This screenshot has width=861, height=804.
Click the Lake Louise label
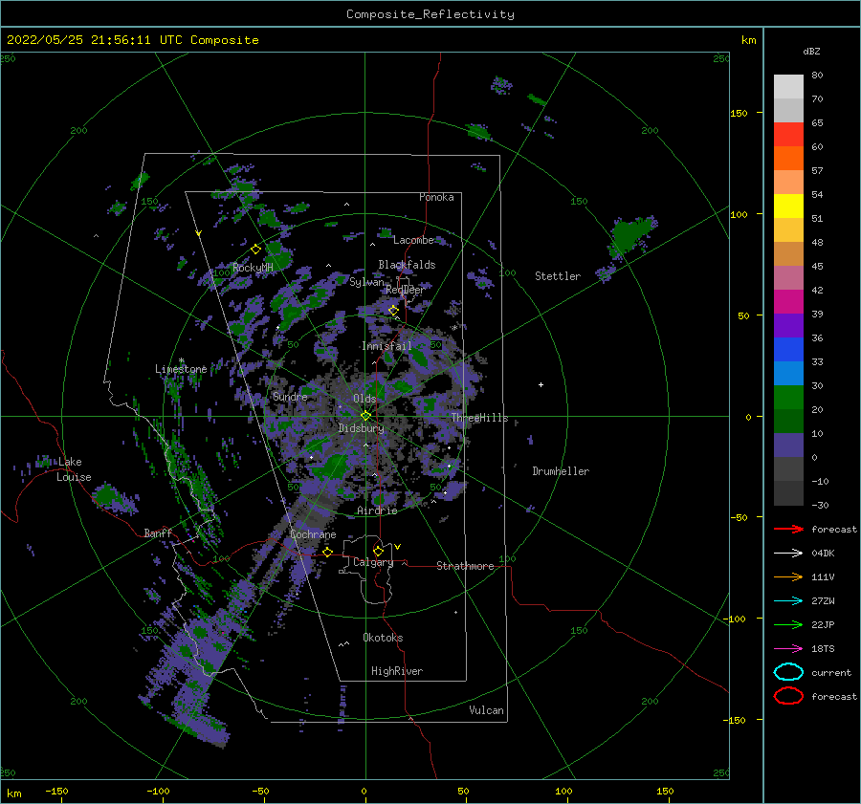click(x=74, y=469)
